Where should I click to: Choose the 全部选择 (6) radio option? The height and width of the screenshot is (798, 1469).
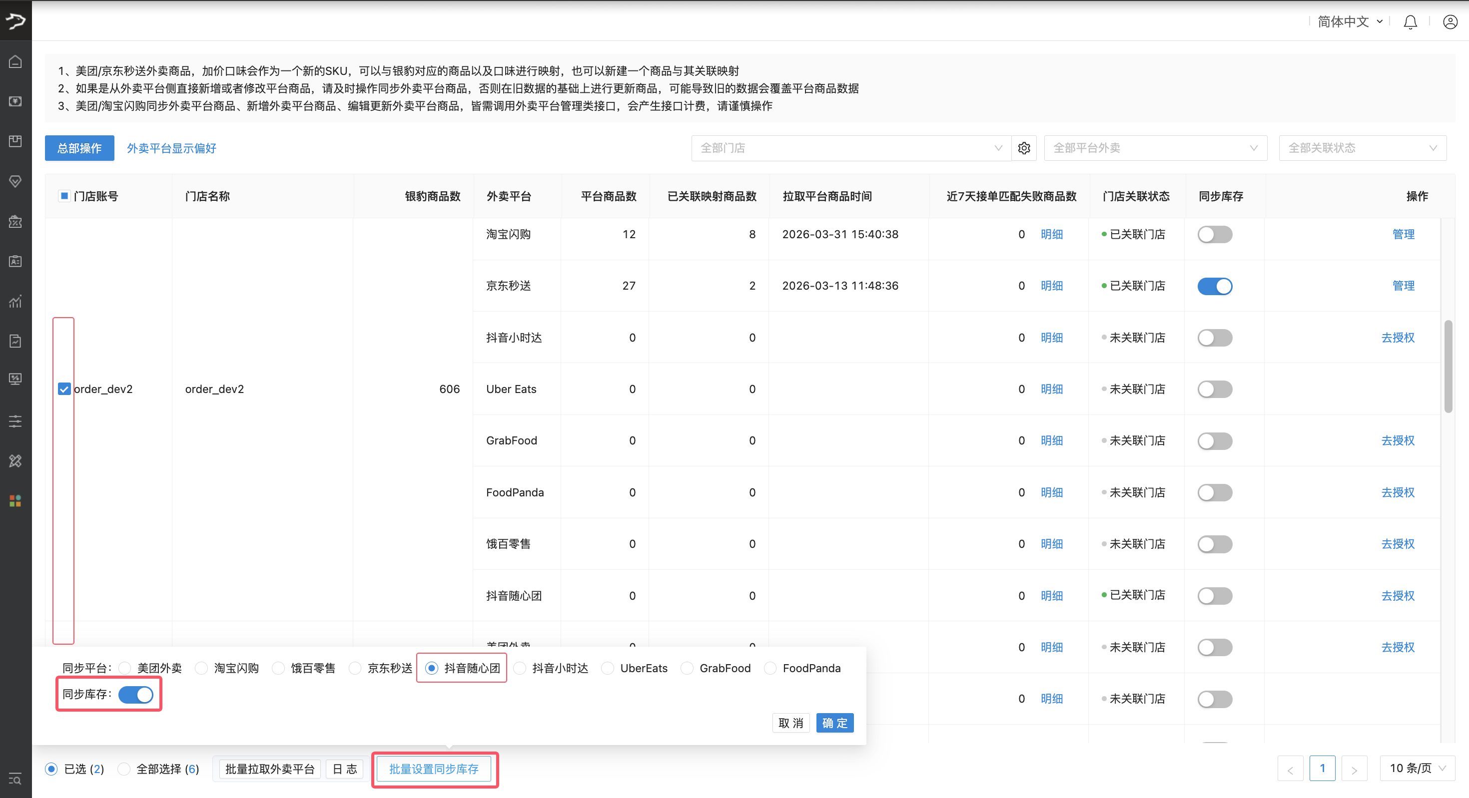[x=124, y=769]
